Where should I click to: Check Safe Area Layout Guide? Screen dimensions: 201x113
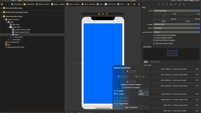(154, 43)
